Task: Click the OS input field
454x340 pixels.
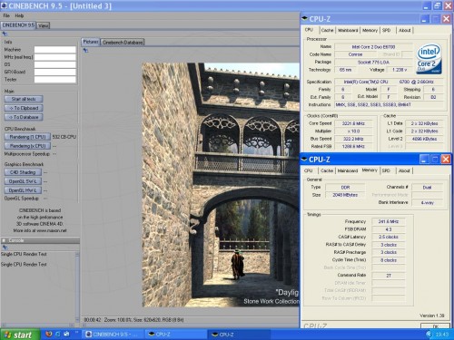Action: click(x=54, y=64)
